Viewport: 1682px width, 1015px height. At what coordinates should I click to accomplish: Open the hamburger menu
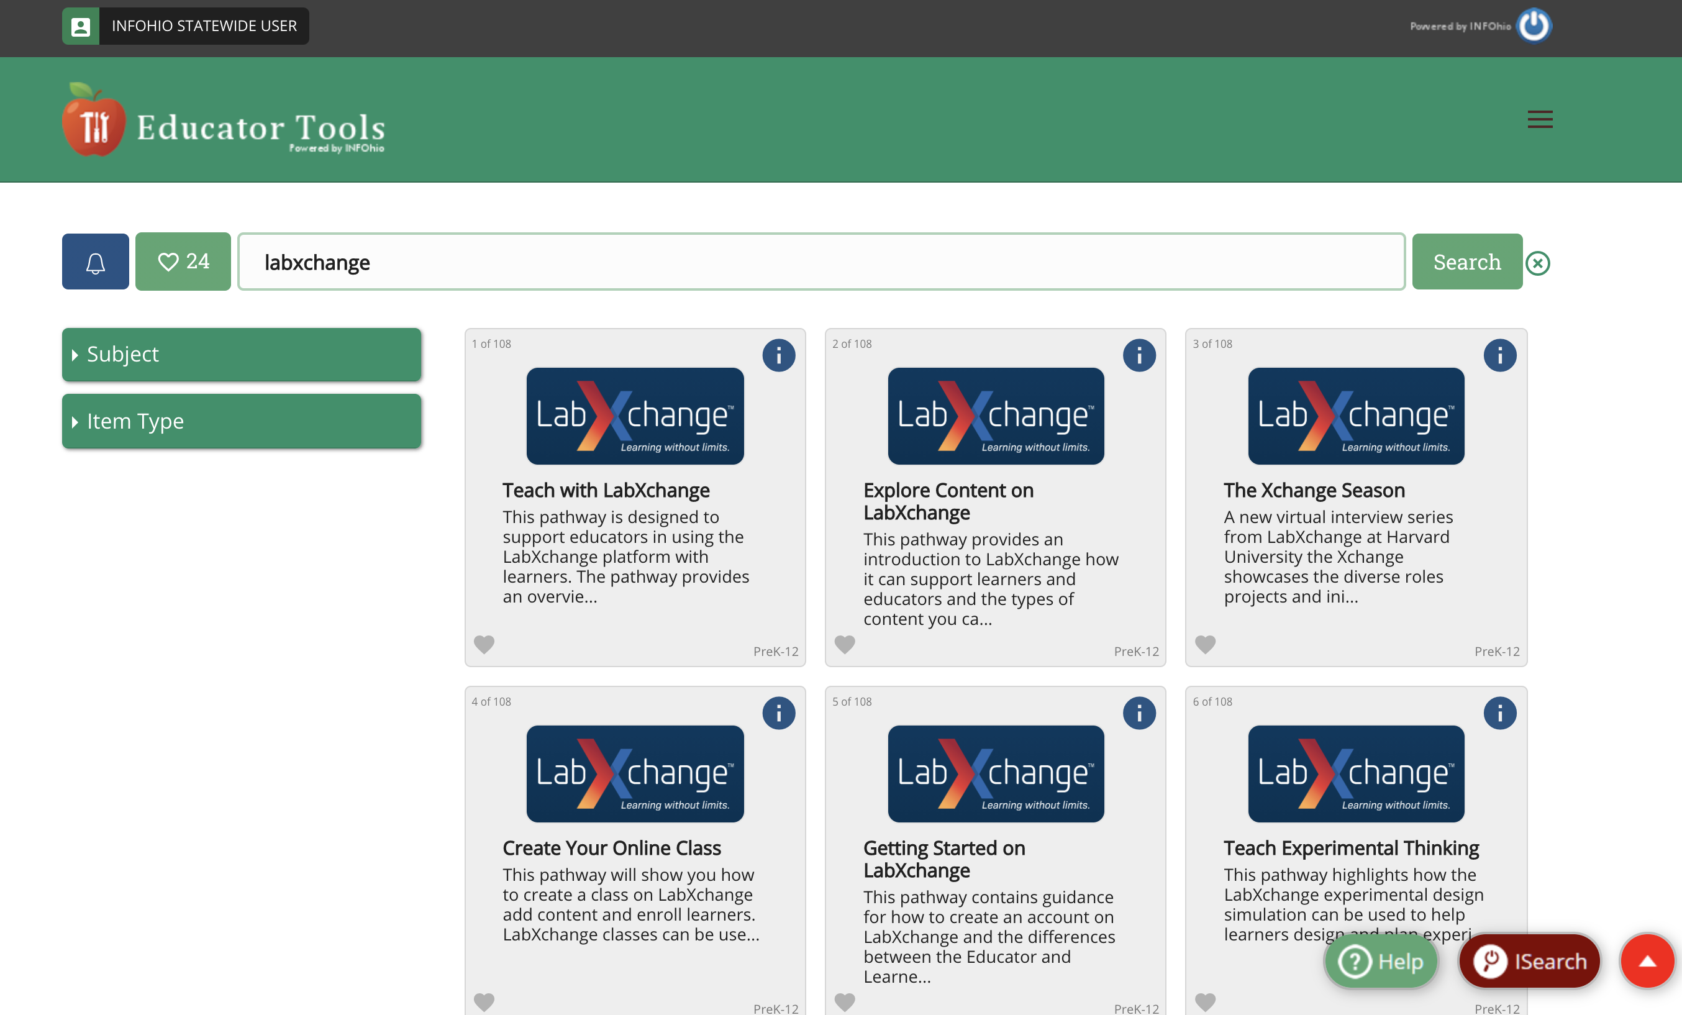tap(1539, 119)
